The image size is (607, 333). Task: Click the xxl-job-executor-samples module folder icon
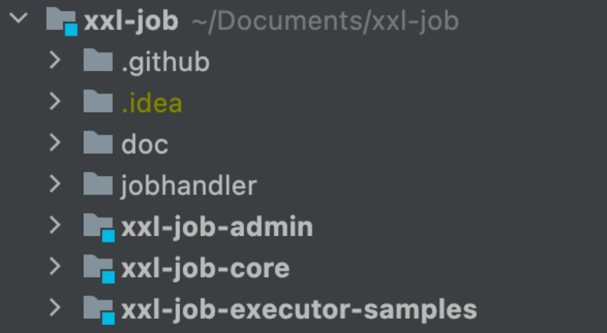(x=98, y=309)
